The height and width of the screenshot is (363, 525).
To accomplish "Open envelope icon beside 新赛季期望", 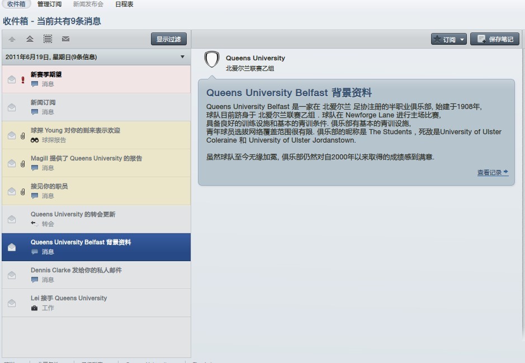I will 12,79.
